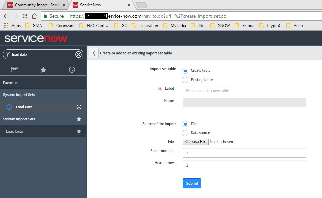
Task: Click star next to Load Data module
Action: click(79, 131)
